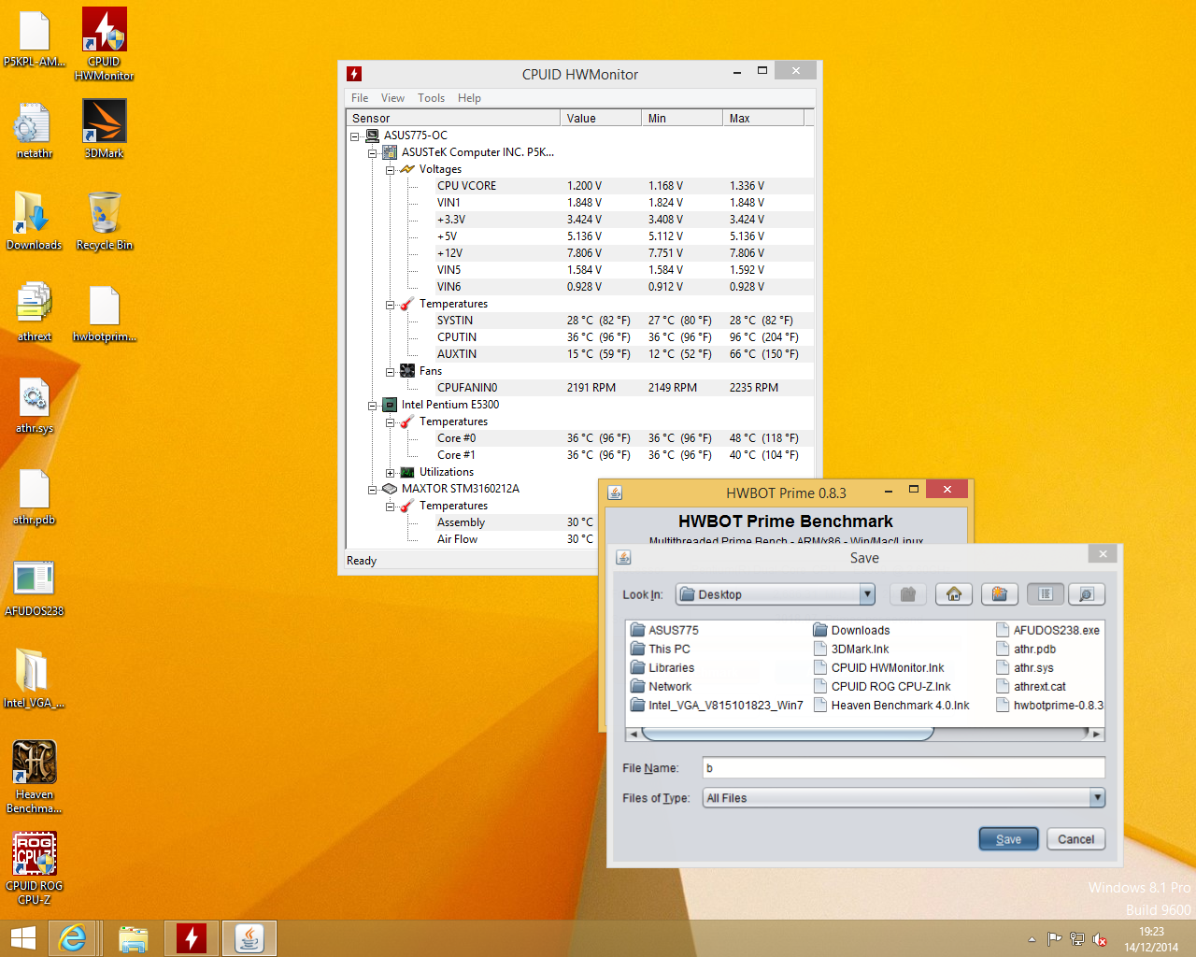Click the Min column header
This screenshot has width=1196, height=957.
click(x=682, y=119)
